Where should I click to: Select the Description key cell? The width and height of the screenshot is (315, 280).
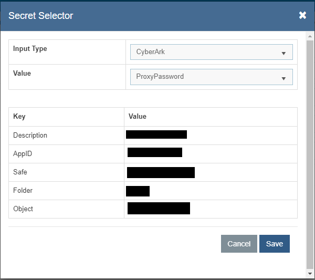pyautogui.click(x=30, y=136)
